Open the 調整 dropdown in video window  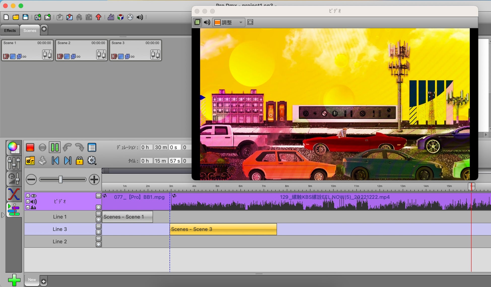(x=229, y=22)
